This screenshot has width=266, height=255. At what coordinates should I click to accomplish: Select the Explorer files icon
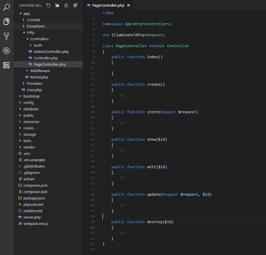[6, 21]
